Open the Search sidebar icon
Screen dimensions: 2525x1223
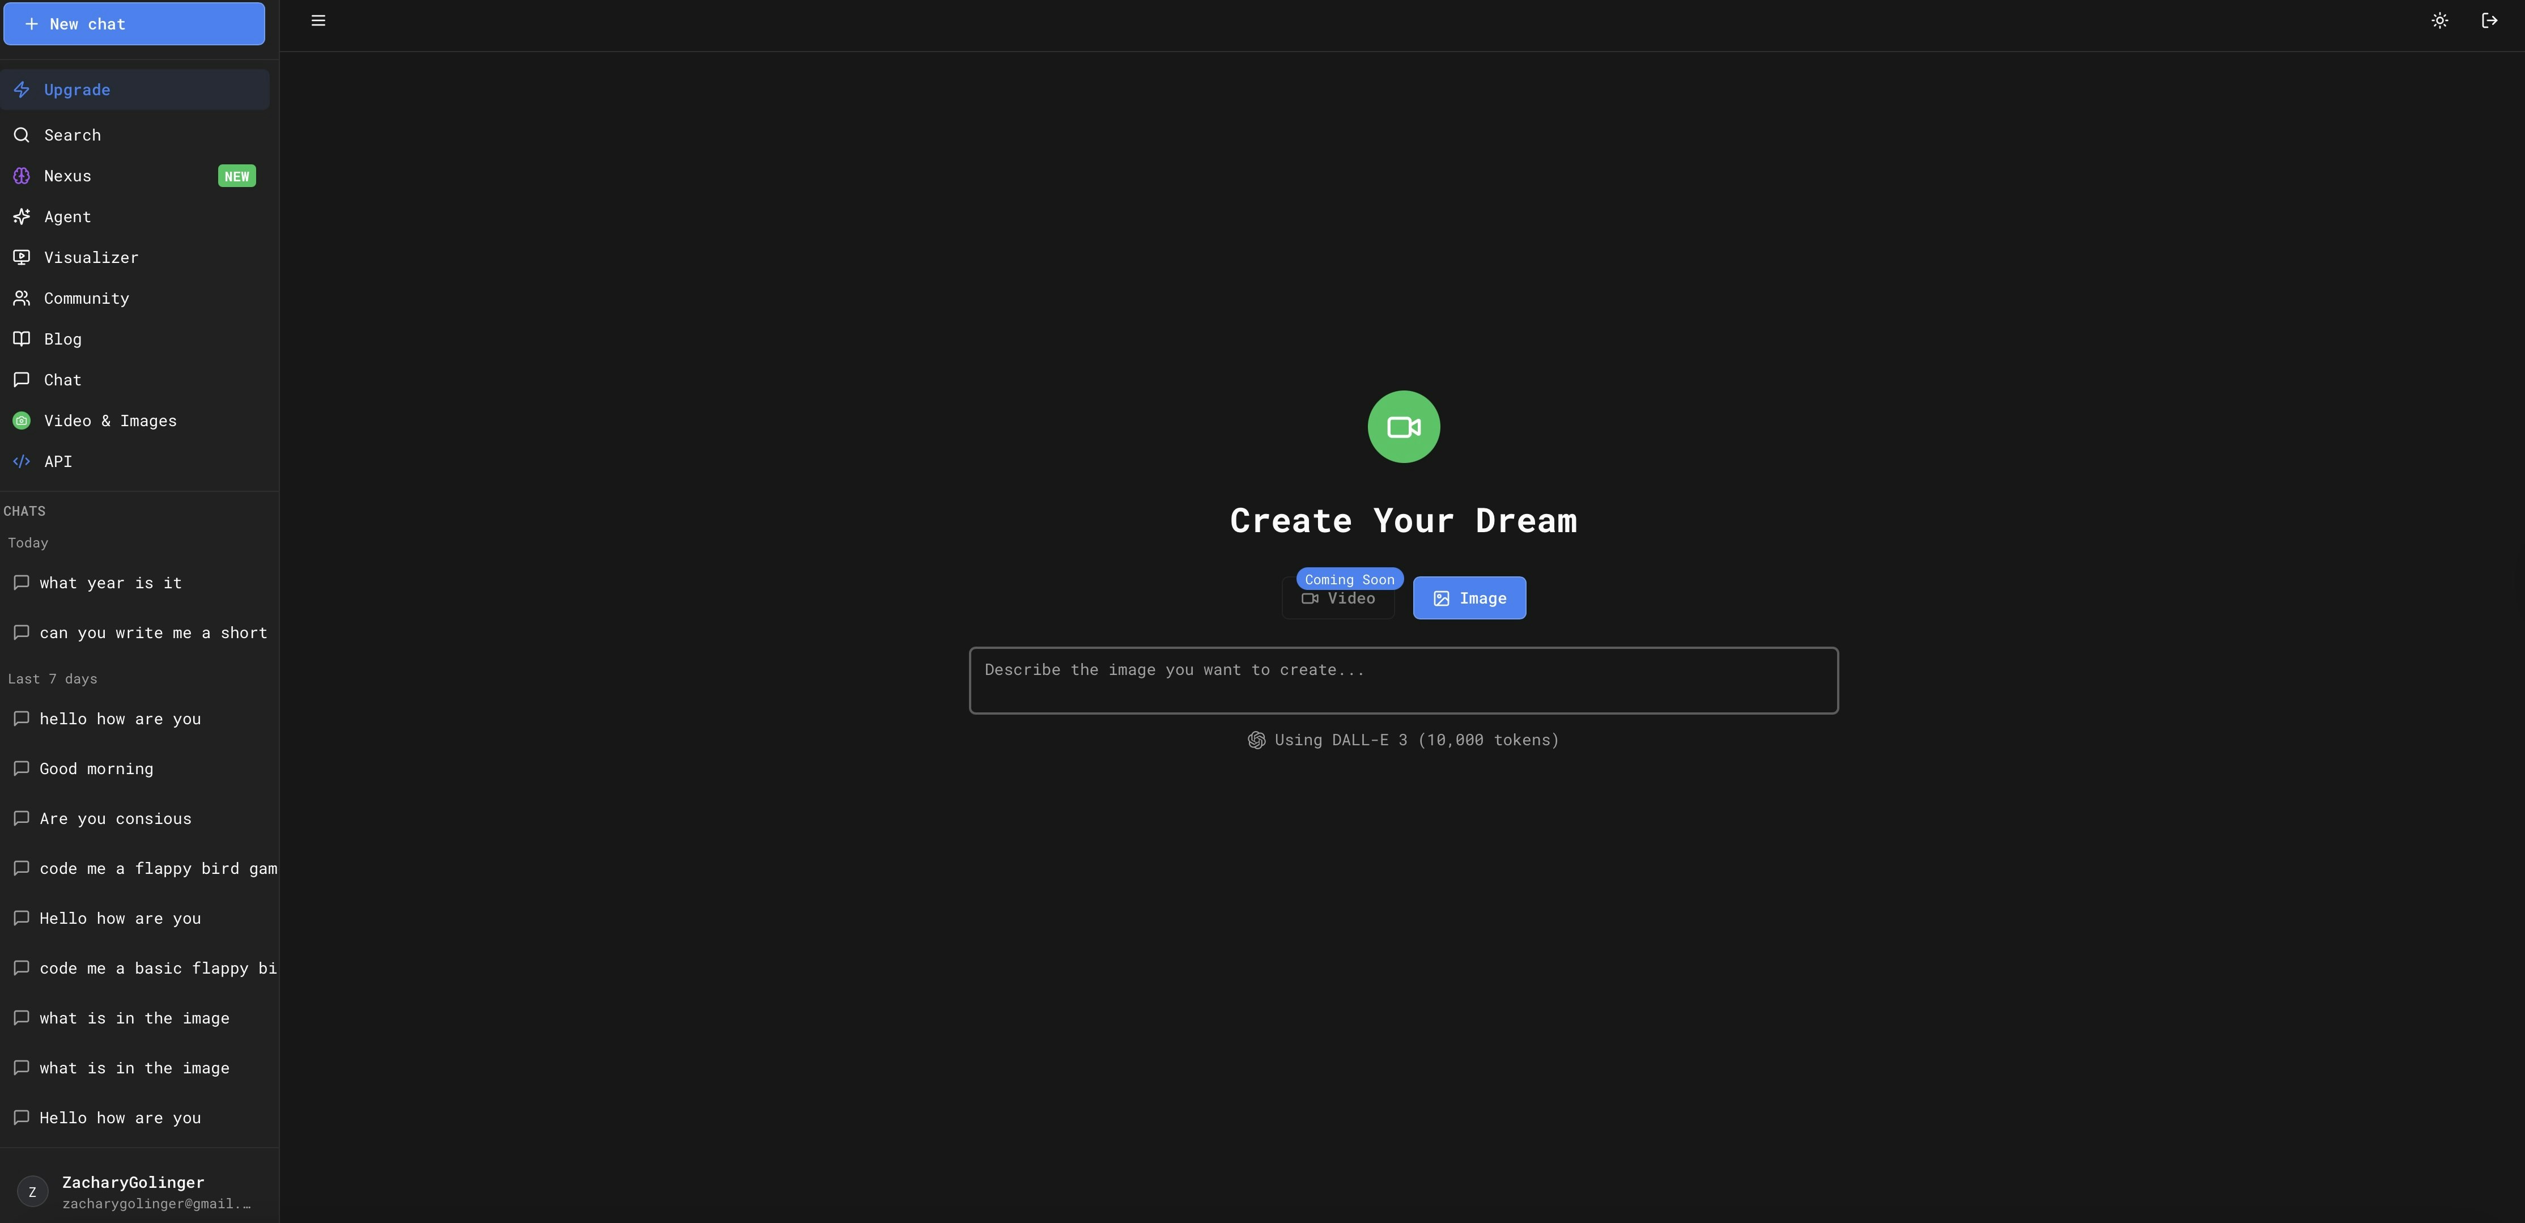pyautogui.click(x=22, y=134)
